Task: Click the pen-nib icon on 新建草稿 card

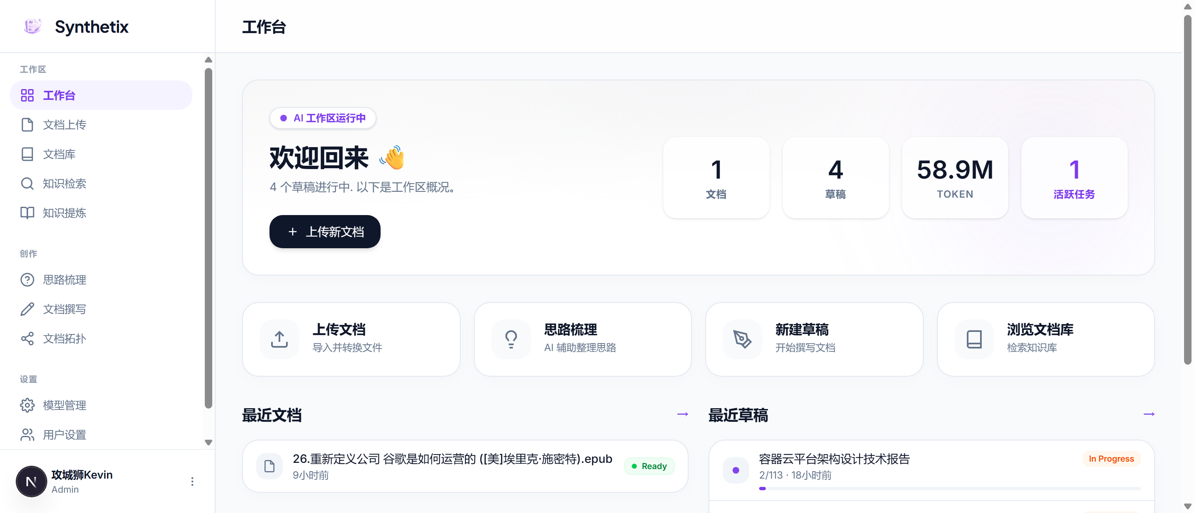Action: (x=742, y=339)
